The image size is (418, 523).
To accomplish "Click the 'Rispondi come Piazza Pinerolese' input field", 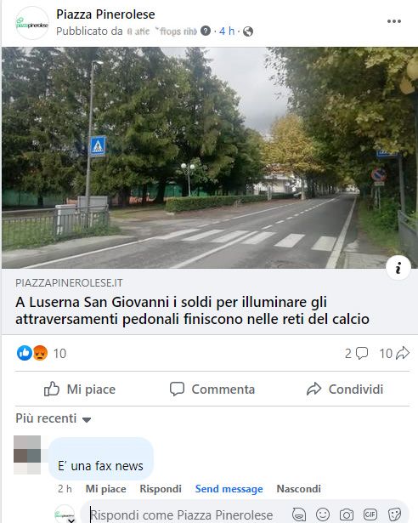I will tap(187, 514).
